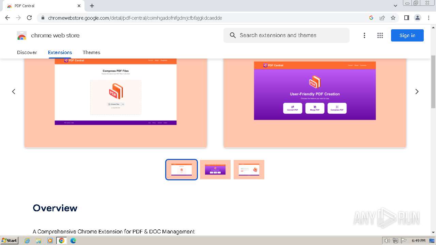Expand the tab search dropdown arrow

[395, 6]
